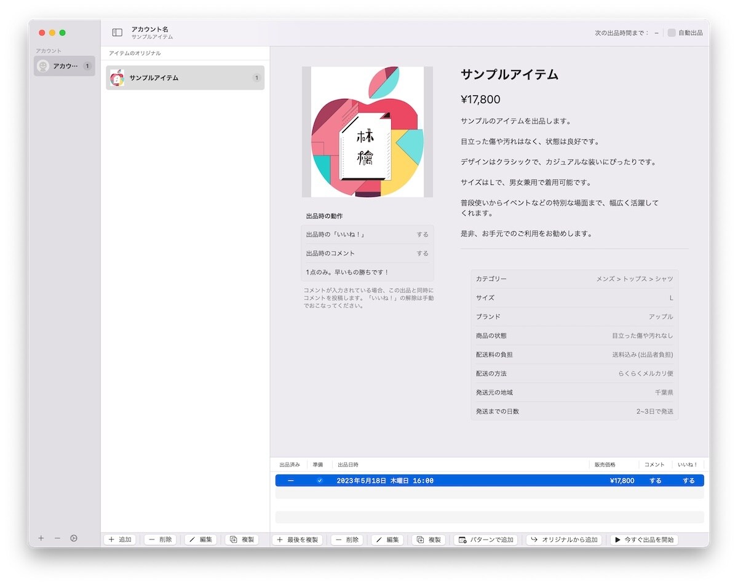
Task: Select the account avatar in the sidebar
Action: (43, 66)
